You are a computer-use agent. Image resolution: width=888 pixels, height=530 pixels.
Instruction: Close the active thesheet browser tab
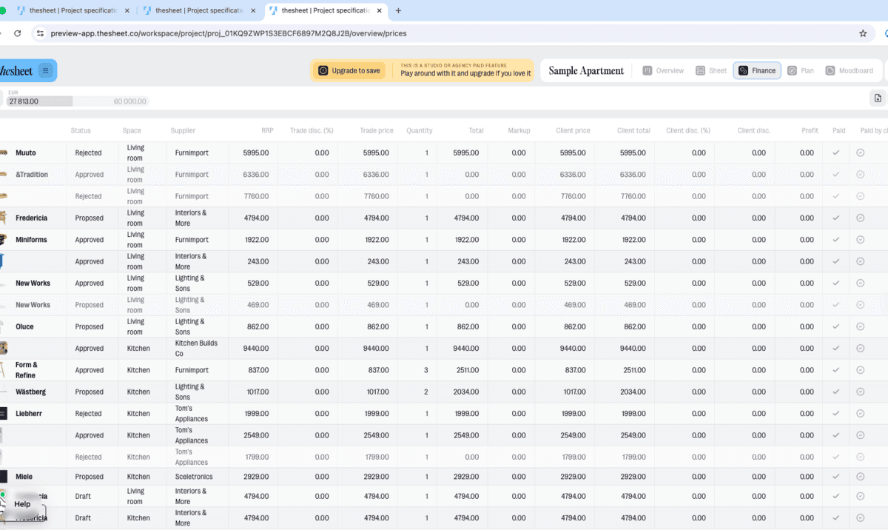[x=381, y=10]
